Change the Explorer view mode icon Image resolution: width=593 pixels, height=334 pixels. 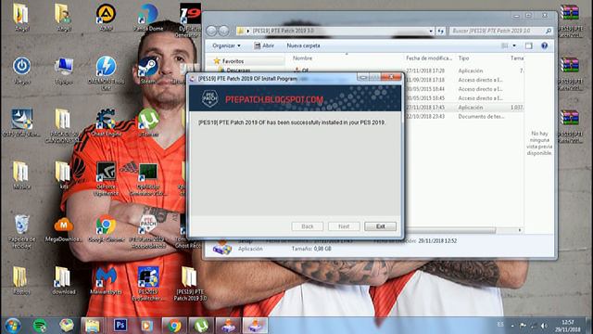click(x=504, y=45)
